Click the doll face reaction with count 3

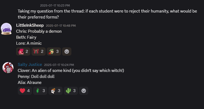click(56, 91)
